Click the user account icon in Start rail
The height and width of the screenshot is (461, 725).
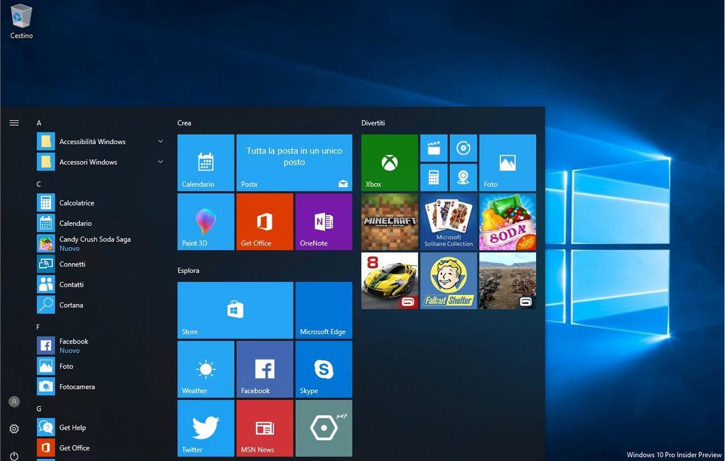14,401
